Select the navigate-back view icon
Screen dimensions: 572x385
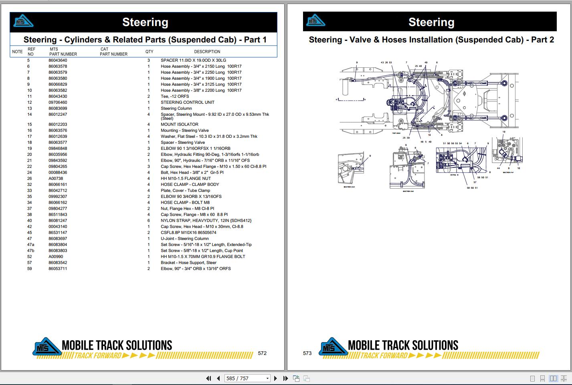click(296, 378)
